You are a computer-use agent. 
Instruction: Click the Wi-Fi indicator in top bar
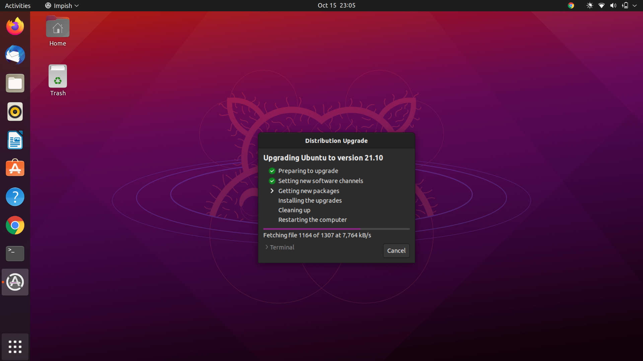601,5
